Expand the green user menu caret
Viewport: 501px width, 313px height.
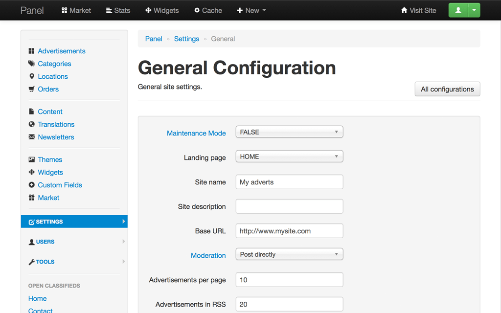click(x=474, y=10)
